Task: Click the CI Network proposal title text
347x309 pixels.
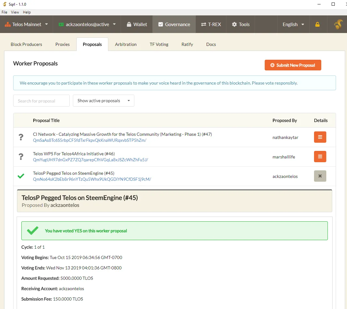Action: pos(122,134)
